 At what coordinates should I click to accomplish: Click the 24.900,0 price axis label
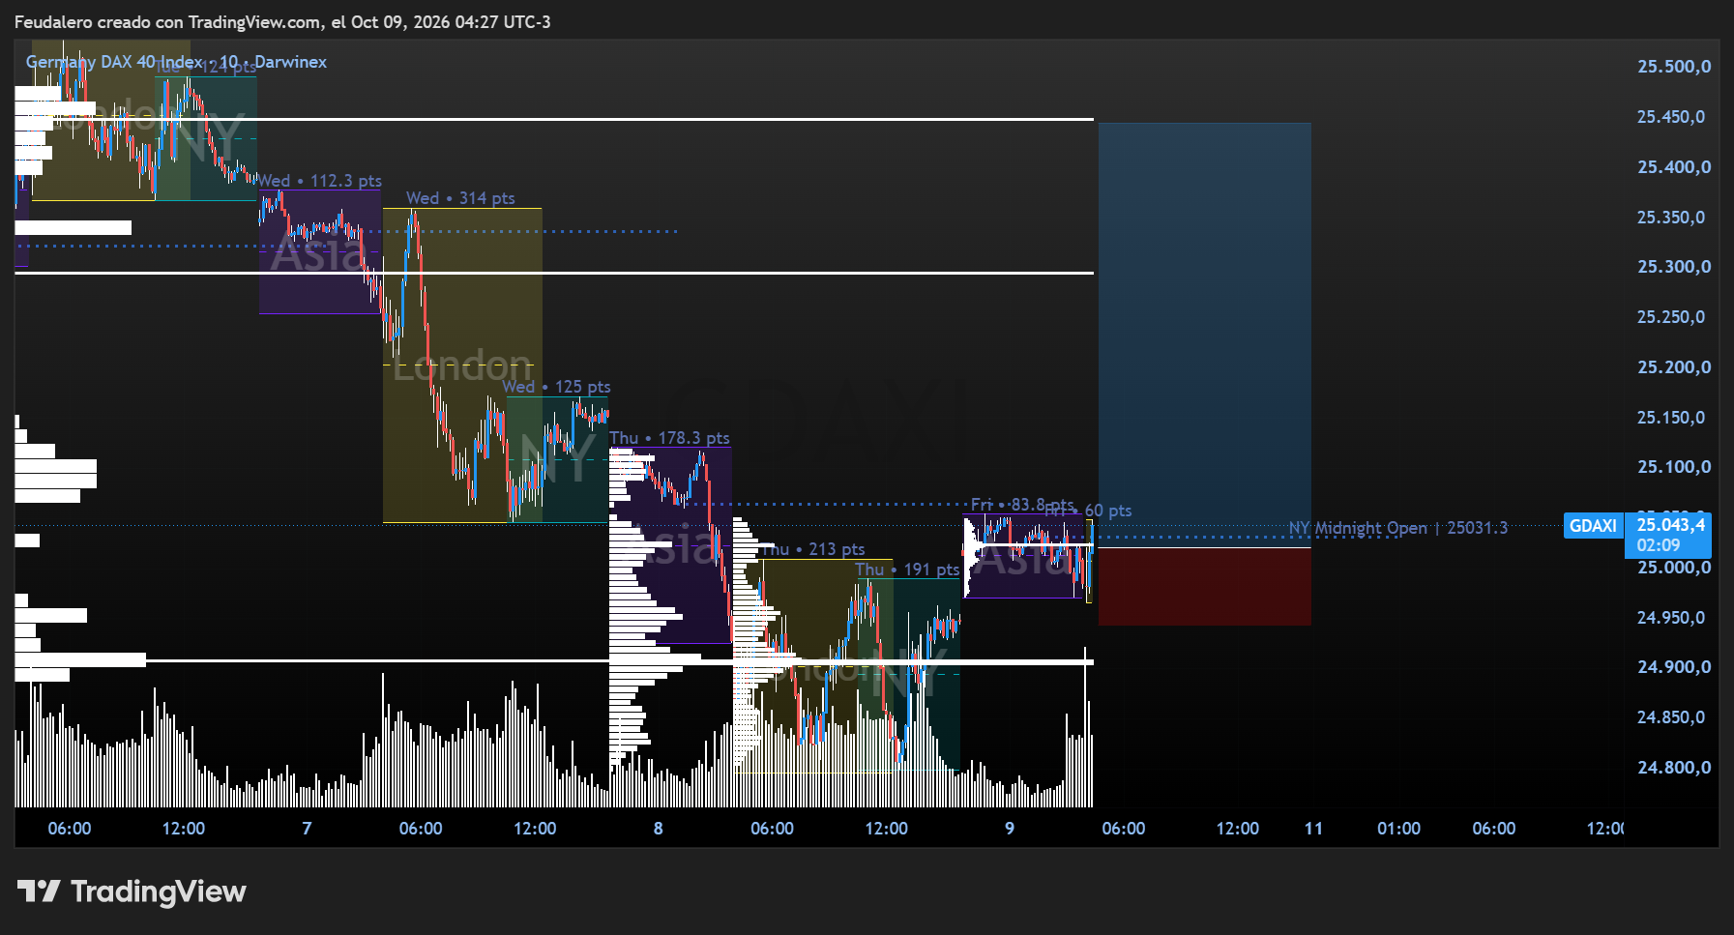pyautogui.click(x=1674, y=667)
